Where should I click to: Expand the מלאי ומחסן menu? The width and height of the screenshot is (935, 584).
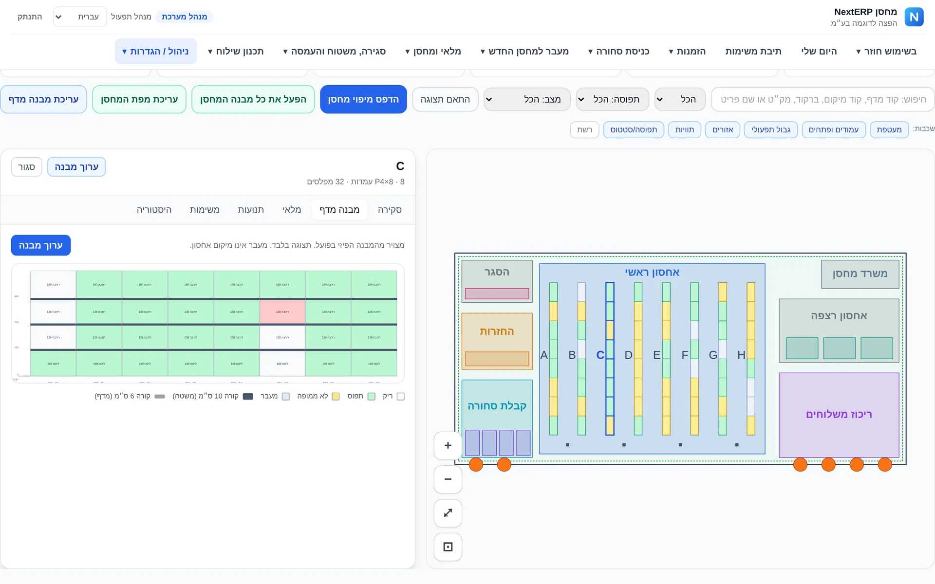pyautogui.click(x=433, y=51)
